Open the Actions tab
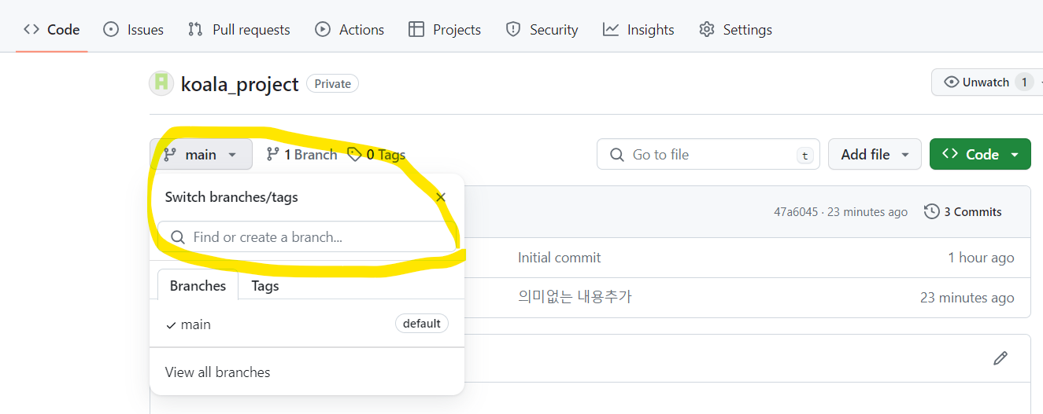Screen dimensions: 1043x414 click(x=350, y=30)
